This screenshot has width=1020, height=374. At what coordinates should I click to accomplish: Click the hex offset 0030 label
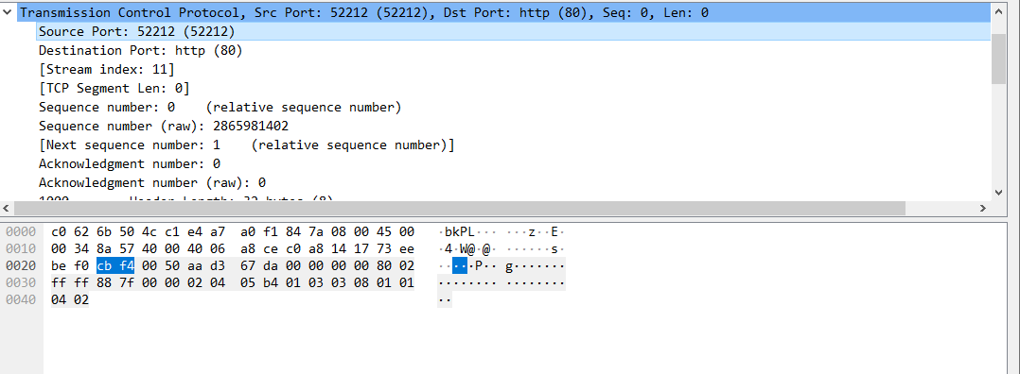[20, 283]
